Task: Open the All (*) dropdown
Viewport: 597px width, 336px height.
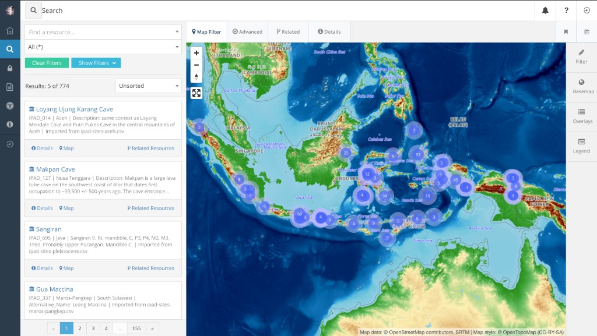Action: coord(103,47)
